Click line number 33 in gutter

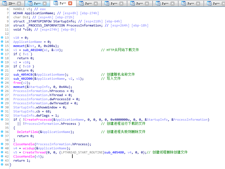[x=7, y=120]
